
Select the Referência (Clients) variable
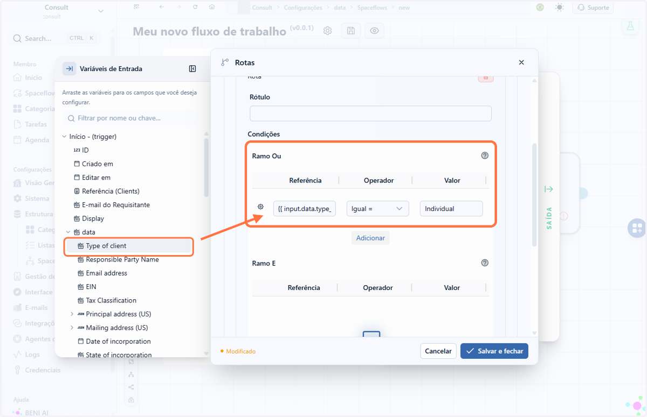click(111, 191)
